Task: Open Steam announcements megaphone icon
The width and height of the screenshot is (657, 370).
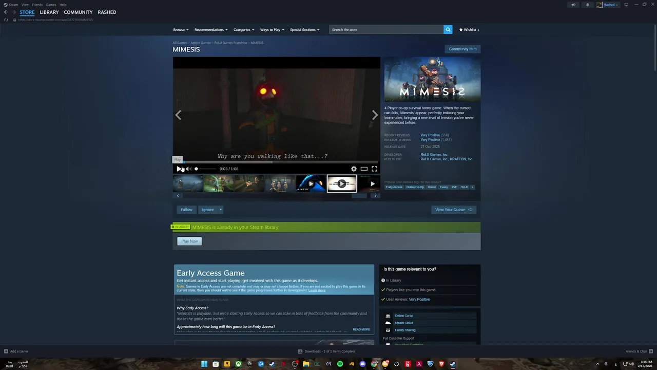Action: tap(573, 5)
